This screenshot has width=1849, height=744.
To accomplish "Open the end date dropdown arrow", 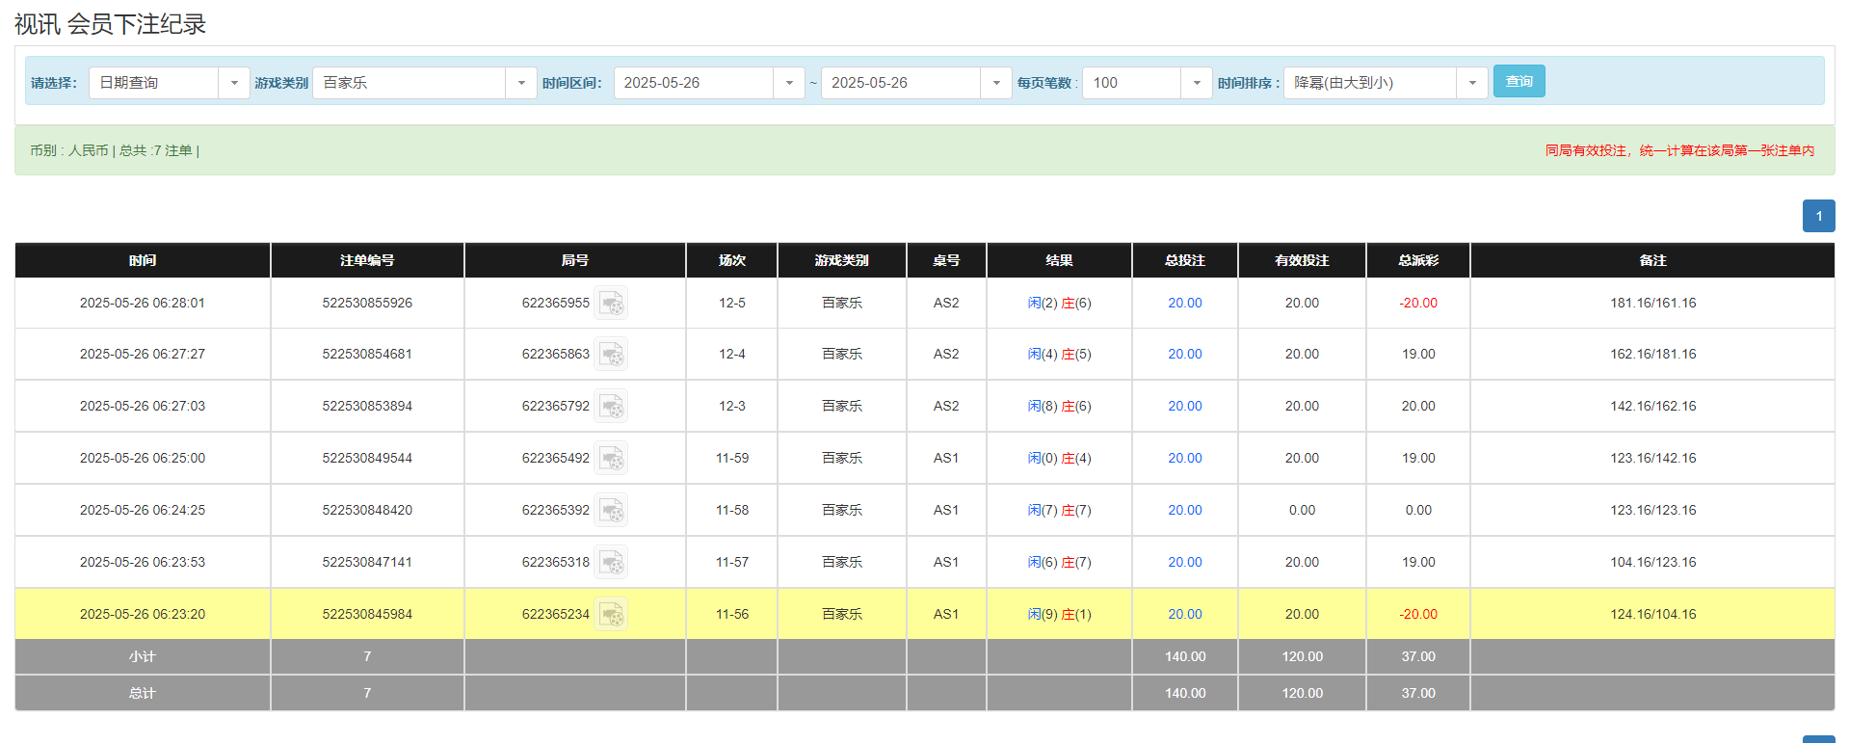I will pyautogui.click(x=995, y=83).
